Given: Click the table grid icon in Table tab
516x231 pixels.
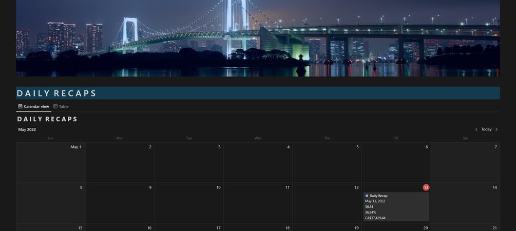Looking at the screenshot, I should [55, 107].
